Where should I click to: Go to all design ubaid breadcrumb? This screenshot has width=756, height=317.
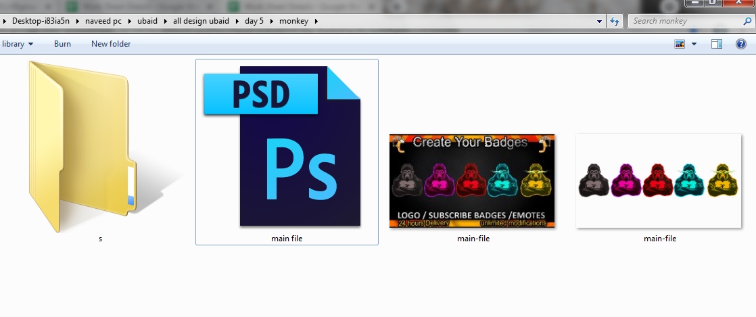click(x=201, y=21)
